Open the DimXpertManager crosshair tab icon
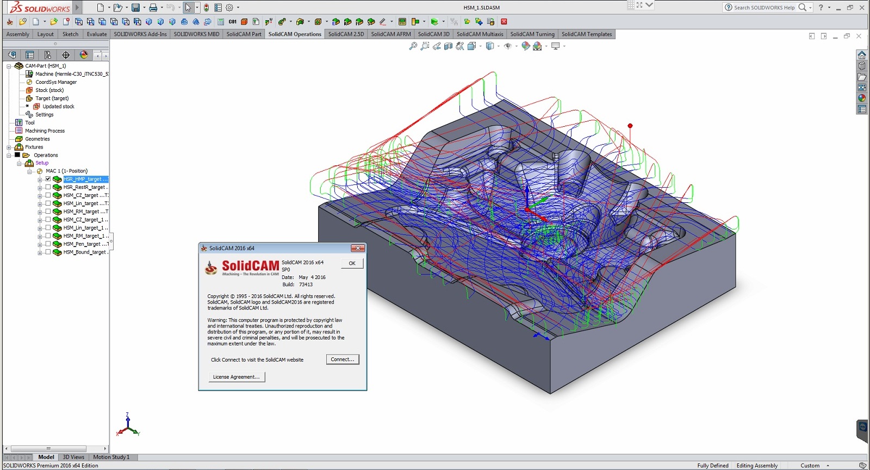Screen dimensions: 870x470 (66, 55)
